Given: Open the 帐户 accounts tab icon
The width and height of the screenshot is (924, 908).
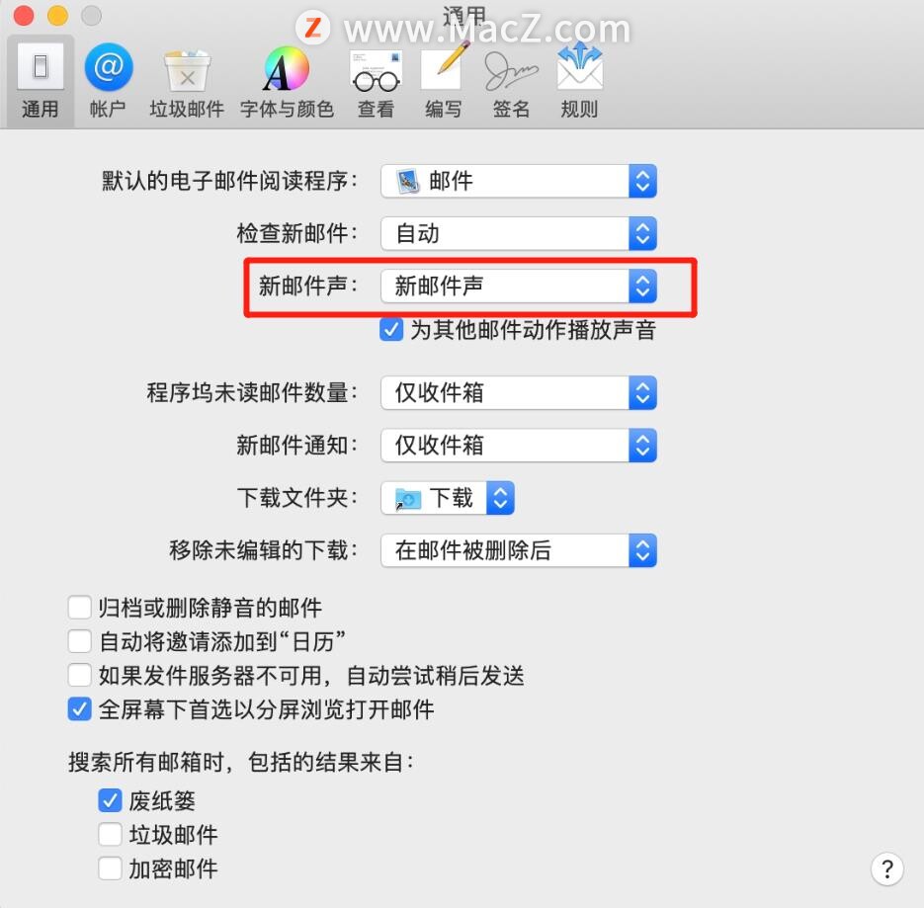Looking at the screenshot, I should click(x=108, y=68).
